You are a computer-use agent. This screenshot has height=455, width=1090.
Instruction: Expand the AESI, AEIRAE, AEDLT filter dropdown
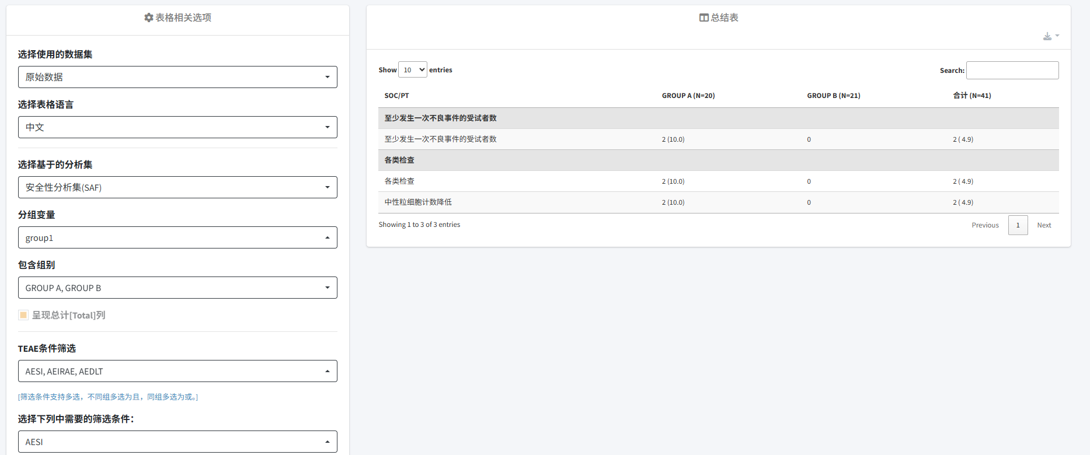coord(177,371)
